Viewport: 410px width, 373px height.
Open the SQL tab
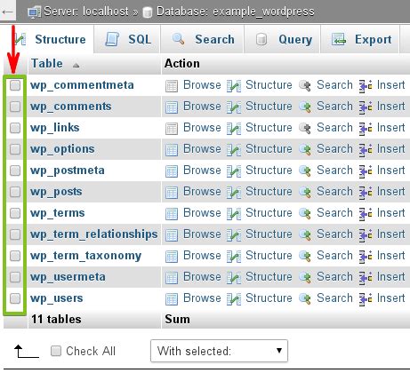127,39
